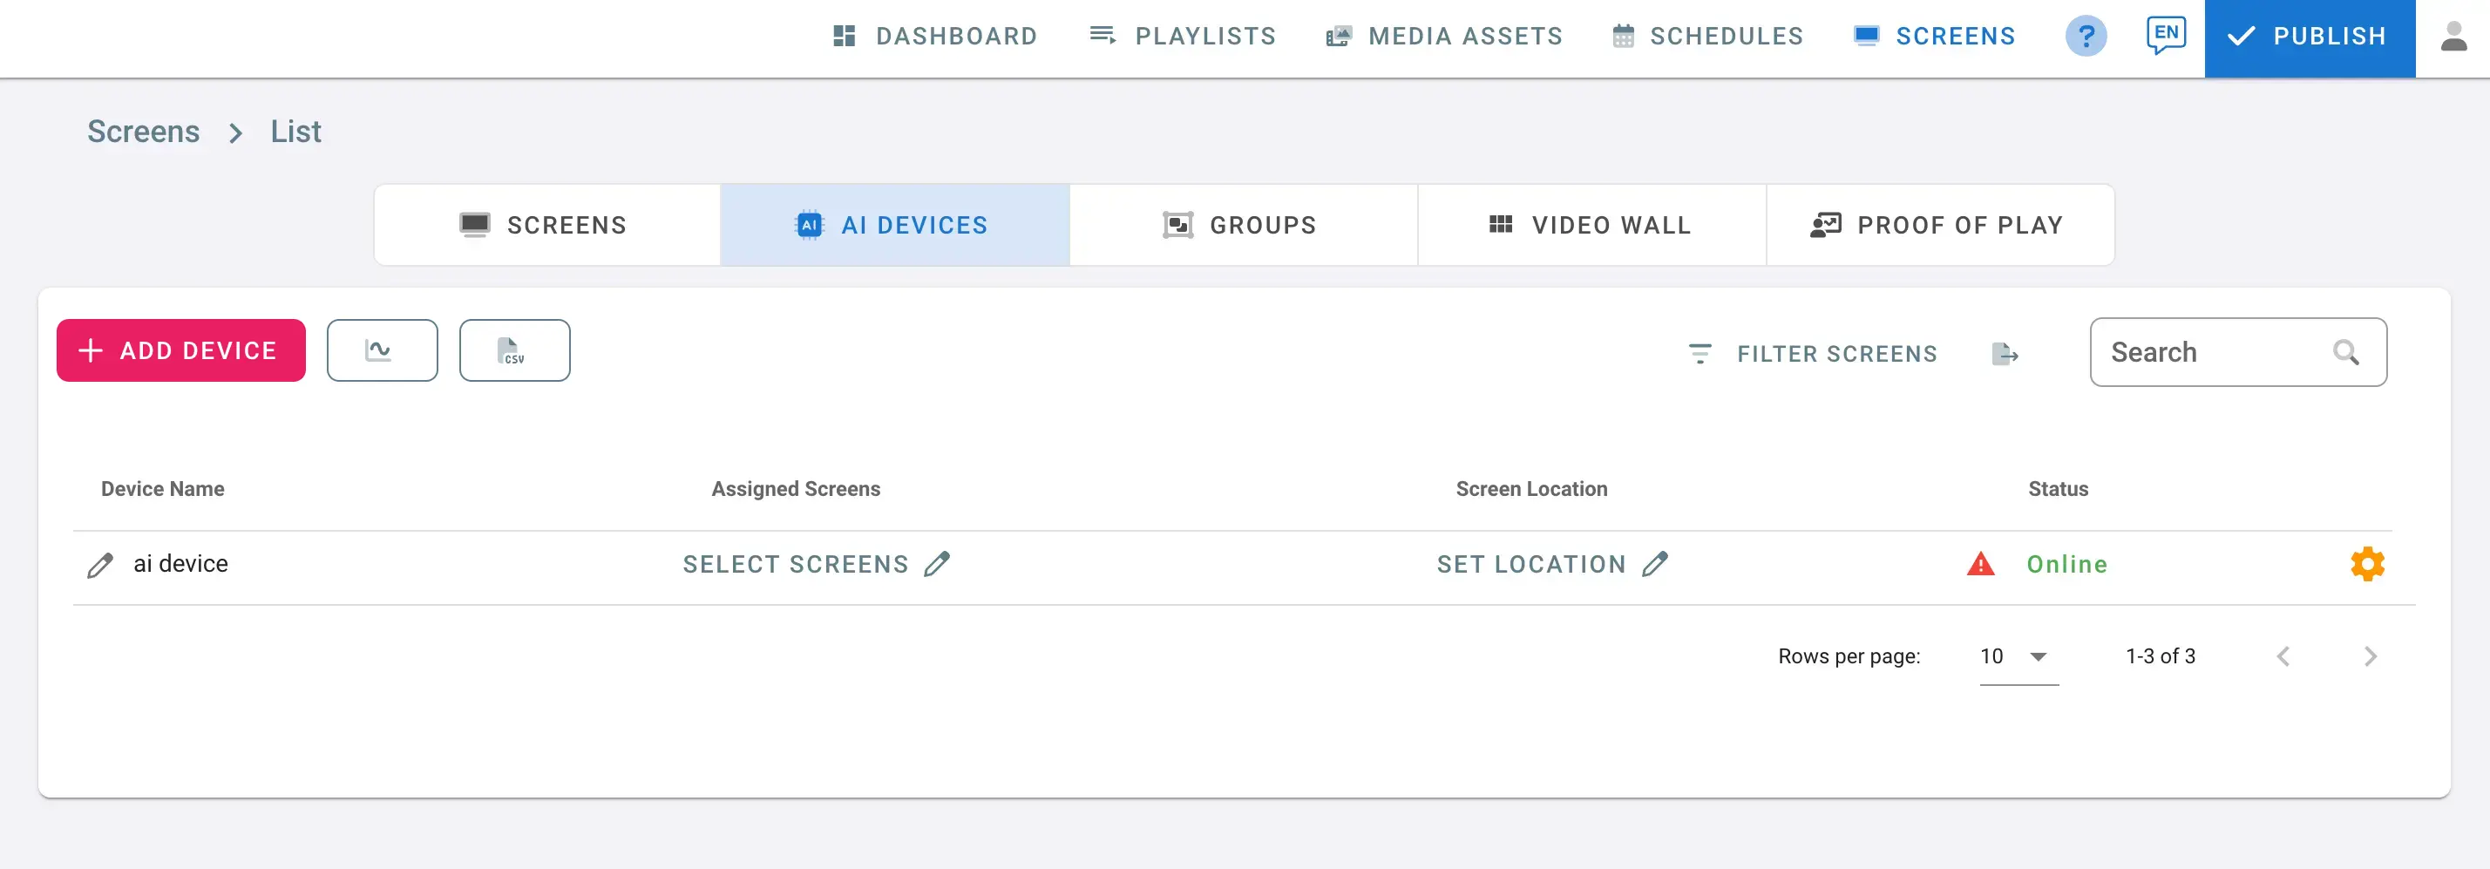Click the help question mark icon
The width and height of the screenshot is (2490, 869).
click(2085, 37)
